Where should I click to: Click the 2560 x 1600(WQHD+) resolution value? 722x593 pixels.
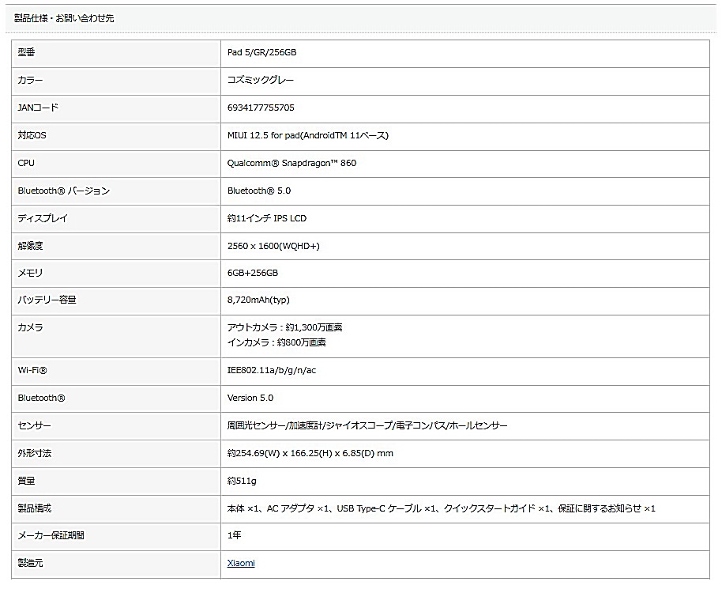pos(273,246)
